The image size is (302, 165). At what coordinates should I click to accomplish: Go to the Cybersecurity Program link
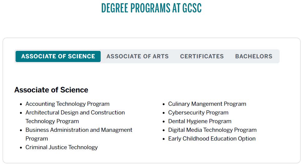point(198,113)
